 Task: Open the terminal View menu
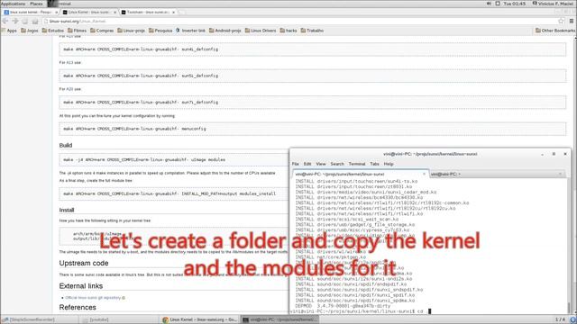321,164
